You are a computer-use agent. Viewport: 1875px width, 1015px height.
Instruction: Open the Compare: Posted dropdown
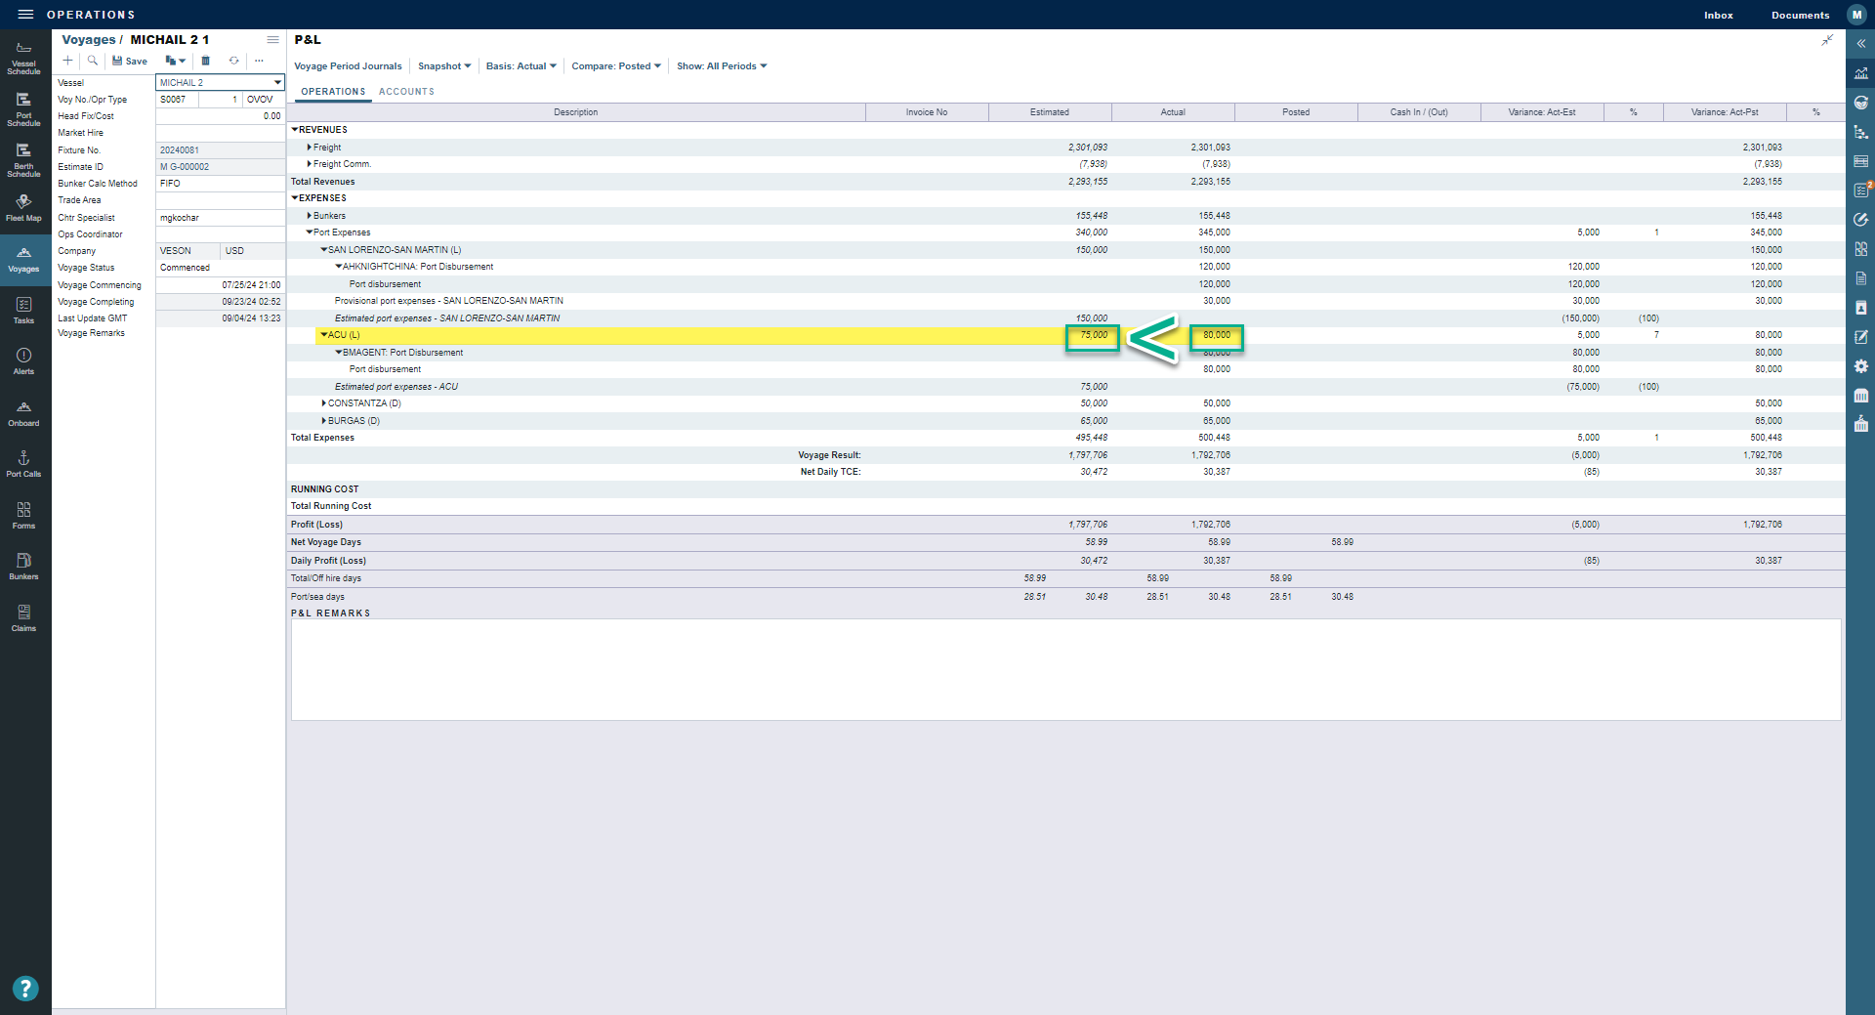coord(615,66)
